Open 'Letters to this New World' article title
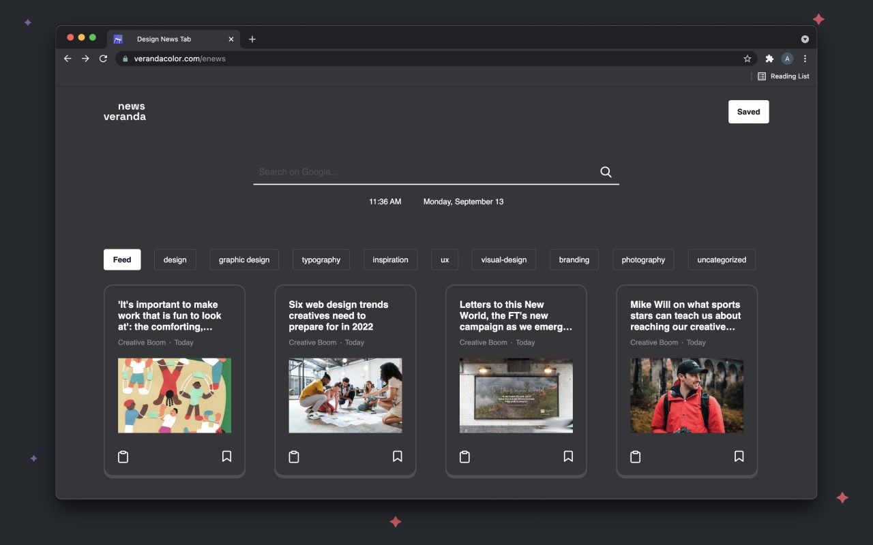The height and width of the screenshot is (545, 873). click(x=516, y=315)
